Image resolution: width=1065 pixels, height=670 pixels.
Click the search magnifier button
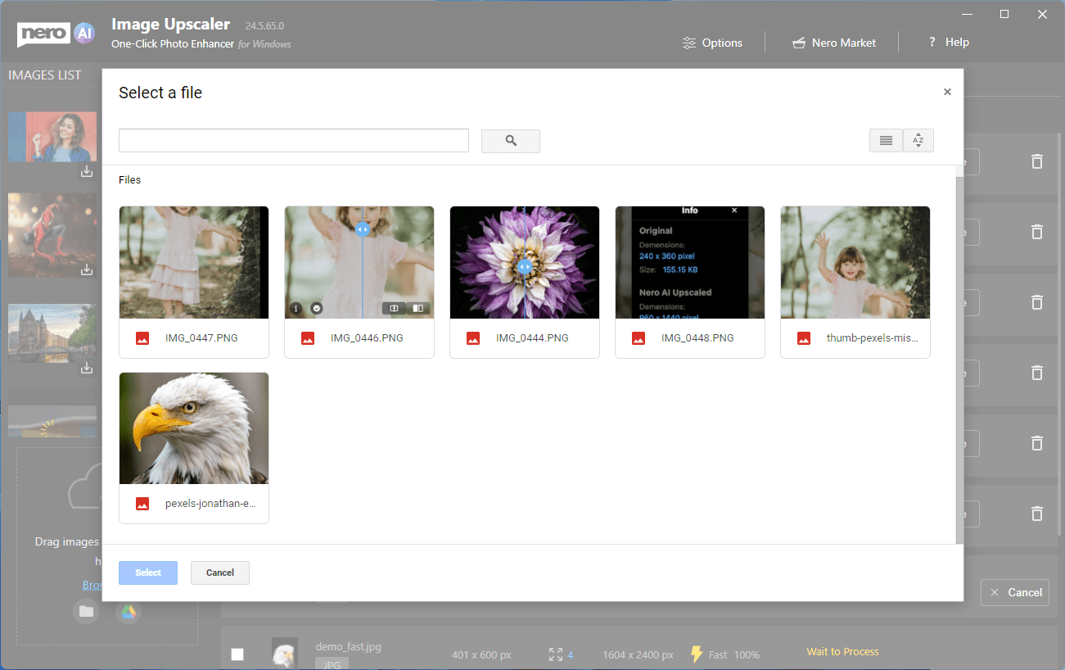[511, 141]
